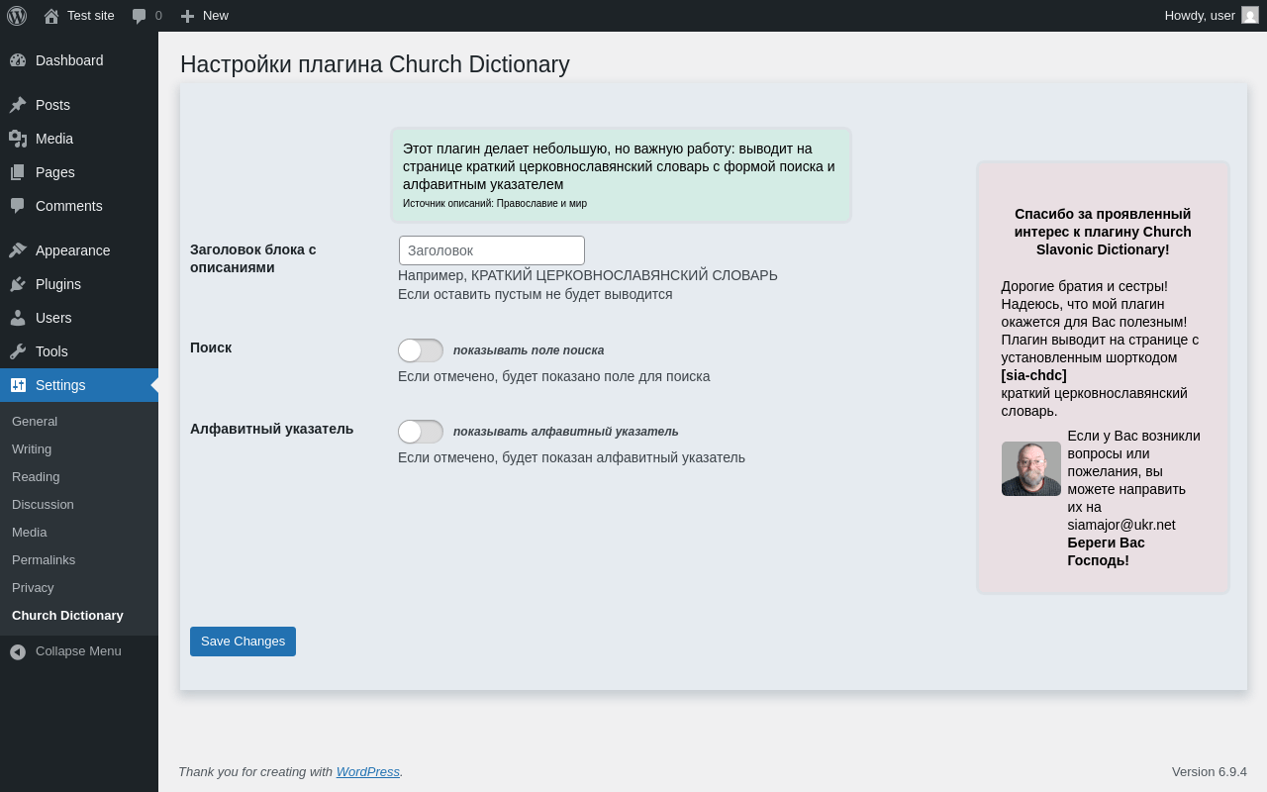Open Tools menu in sidebar

point(51,351)
